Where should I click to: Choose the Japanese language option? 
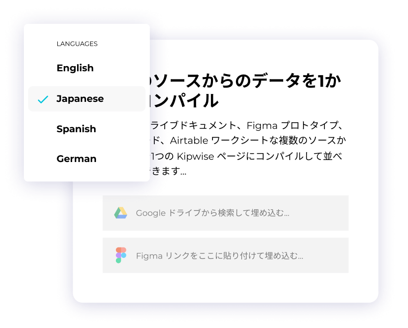coord(80,98)
